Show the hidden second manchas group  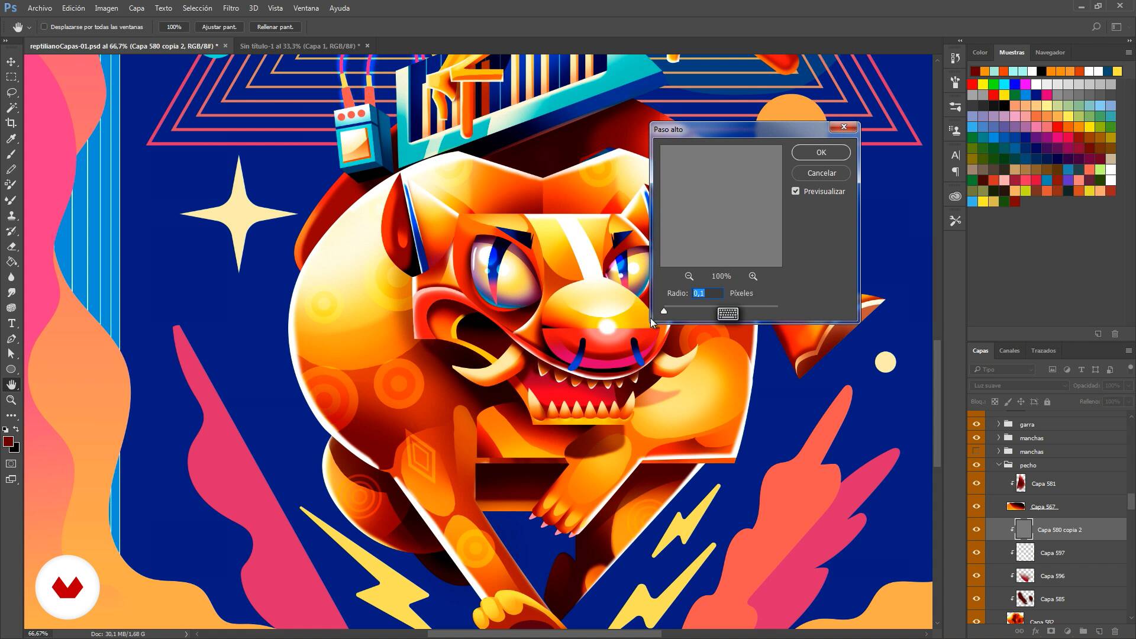click(976, 451)
